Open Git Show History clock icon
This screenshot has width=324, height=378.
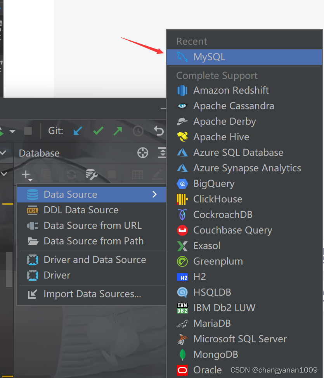coord(138,131)
